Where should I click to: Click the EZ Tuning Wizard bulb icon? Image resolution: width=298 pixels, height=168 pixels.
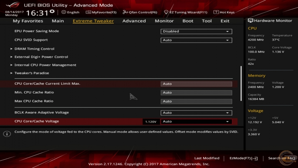(166, 12)
